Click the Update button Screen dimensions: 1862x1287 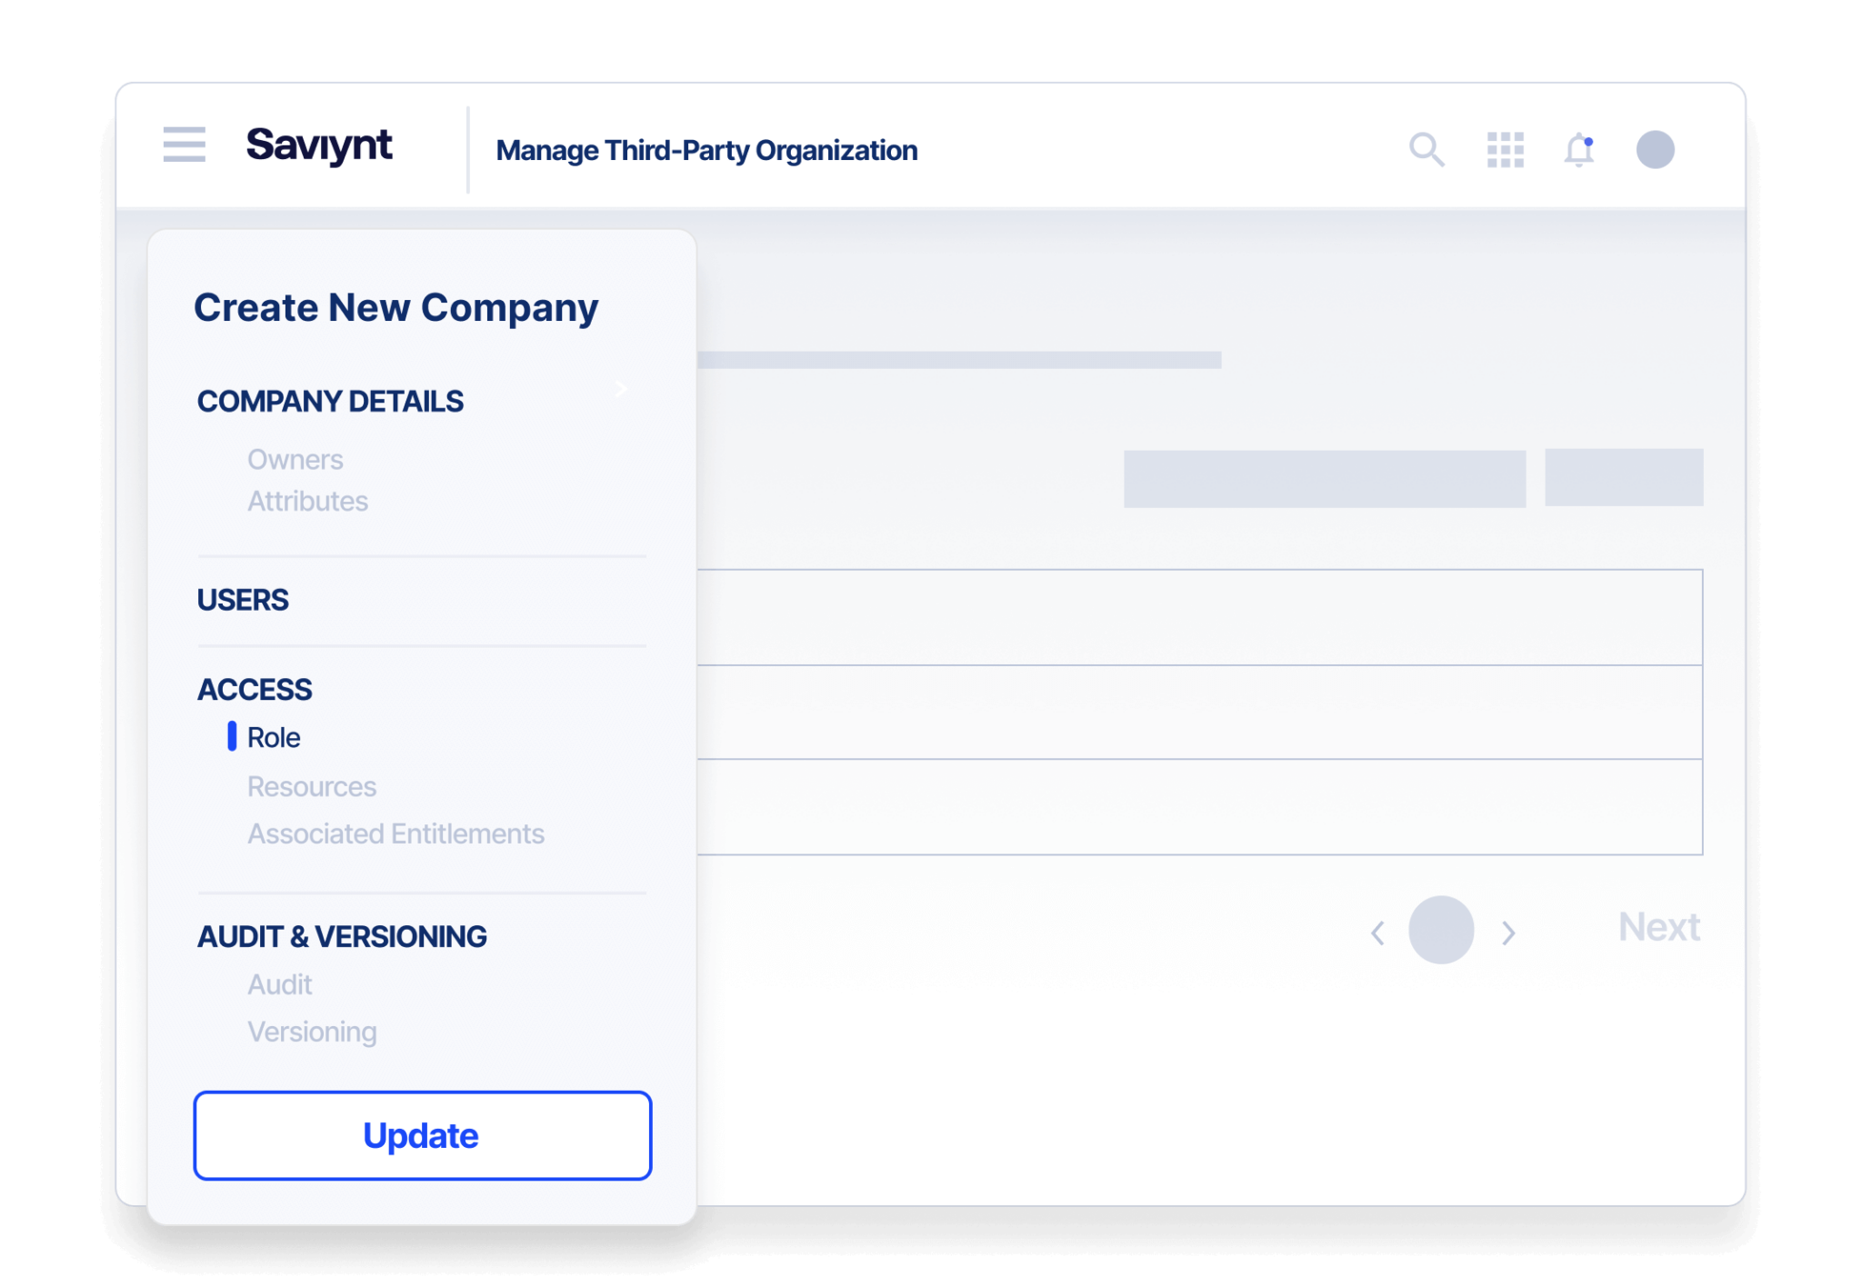[422, 1136]
